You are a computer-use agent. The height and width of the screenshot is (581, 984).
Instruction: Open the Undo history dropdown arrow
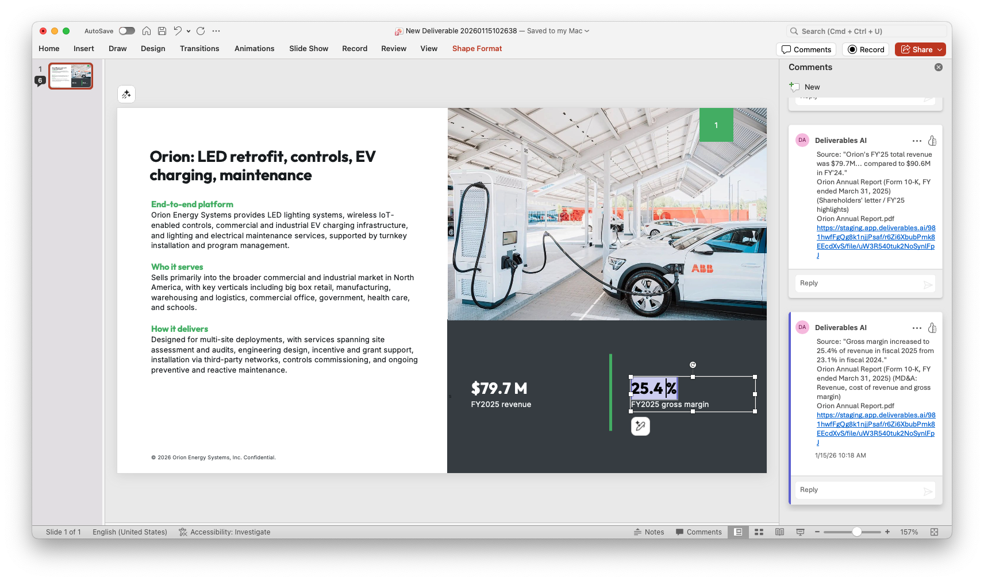[x=189, y=32]
